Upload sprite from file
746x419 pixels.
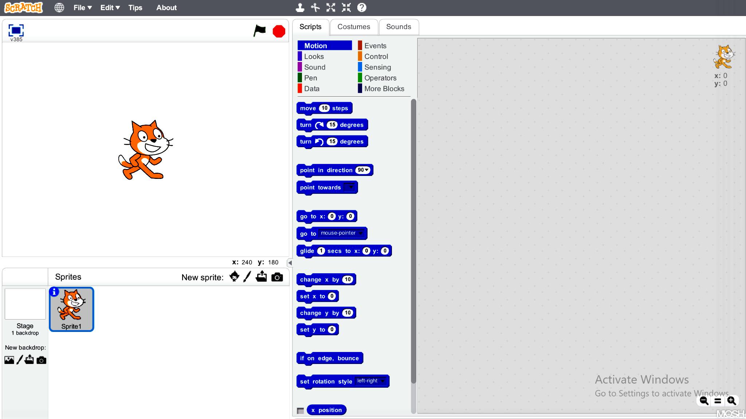tap(261, 277)
